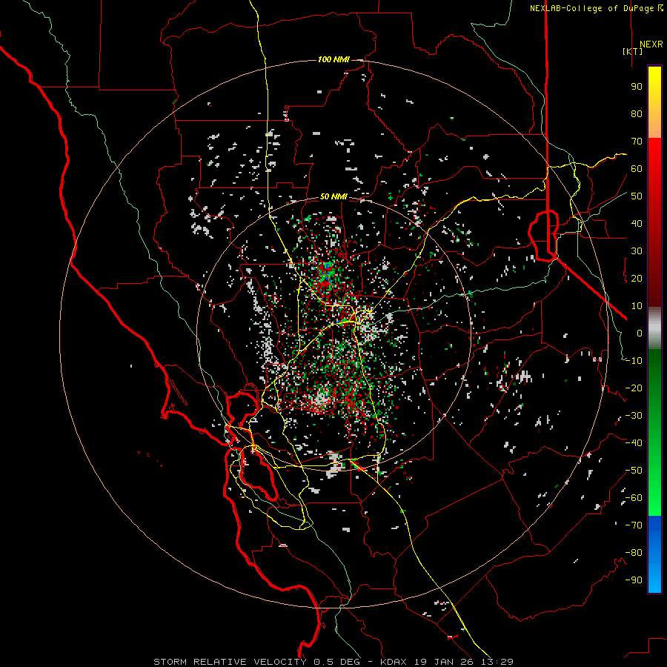This screenshot has width=667, height=667.
Task: Click the 80 value on the velocity scale
Action: [637, 113]
